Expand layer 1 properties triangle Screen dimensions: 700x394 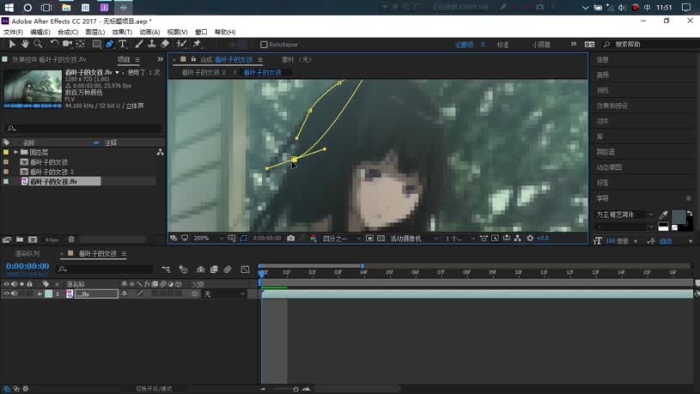click(40, 294)
